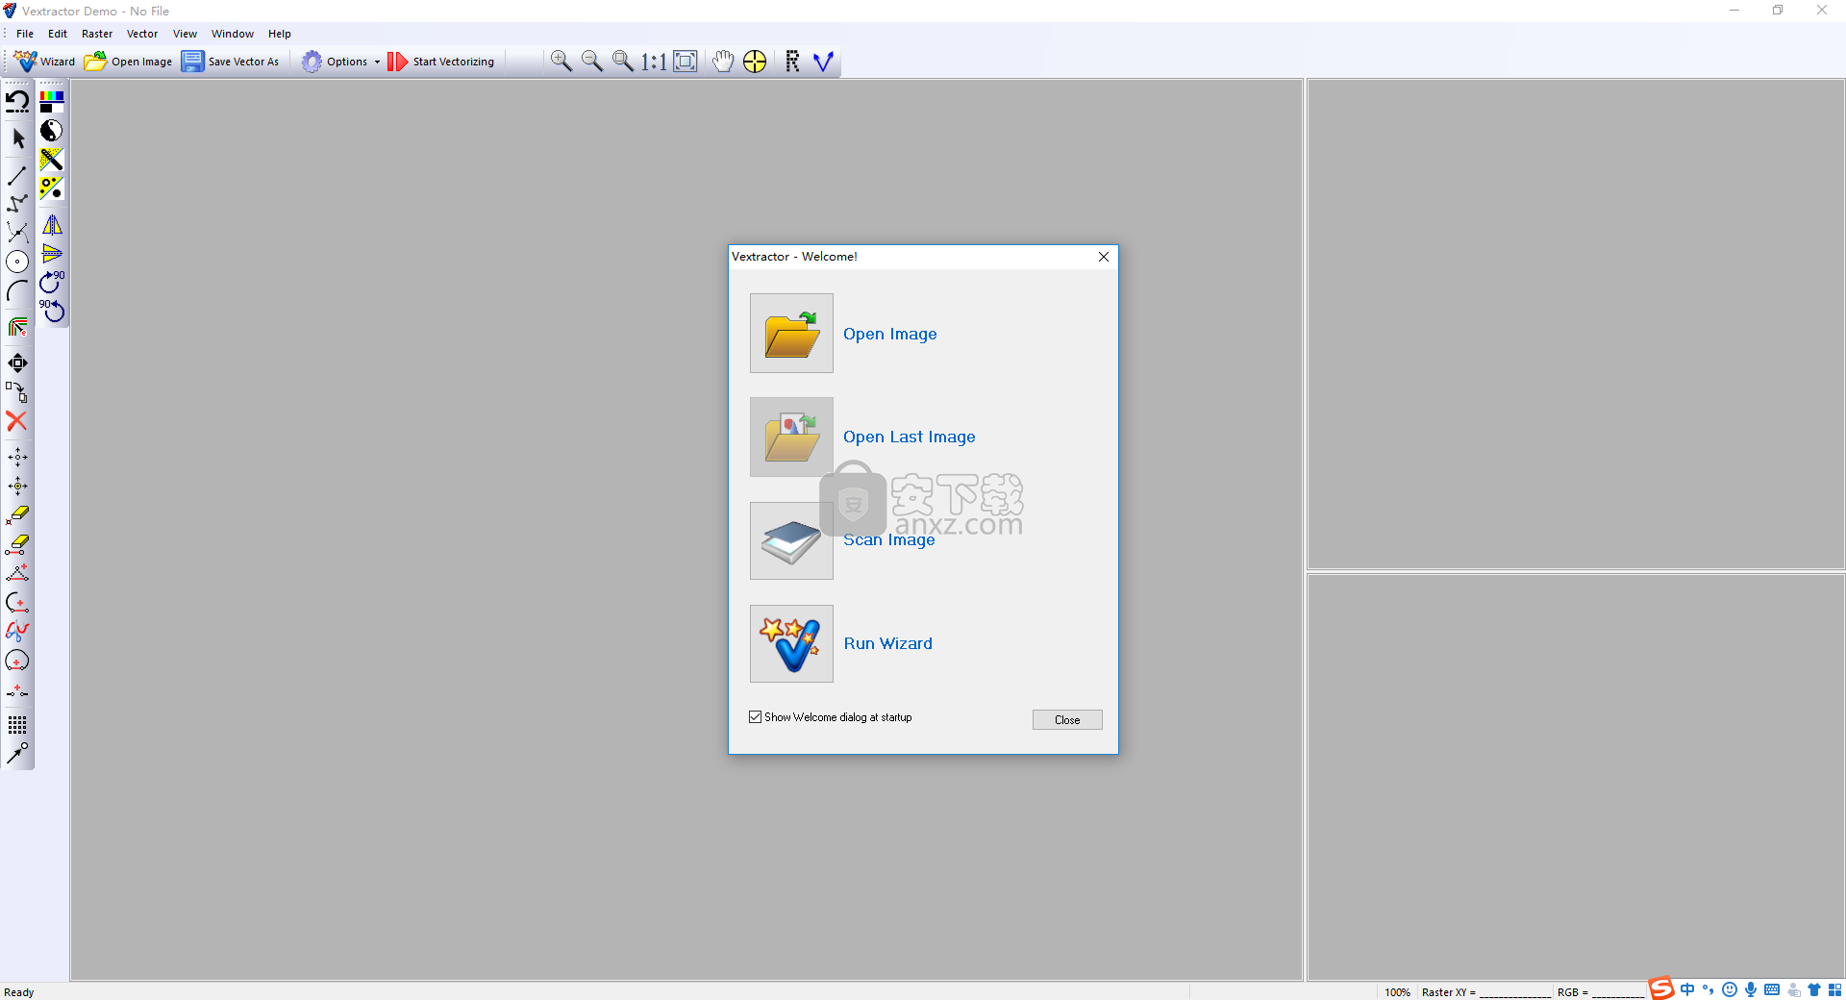The height and width of the screenshot is (1000, 1846).
Task: Choose the polyline drawing tool
Action: click(17, 204)
